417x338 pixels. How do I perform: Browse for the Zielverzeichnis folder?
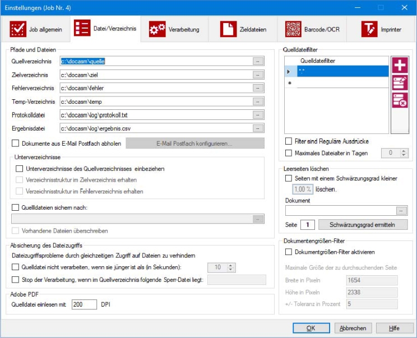258,75
